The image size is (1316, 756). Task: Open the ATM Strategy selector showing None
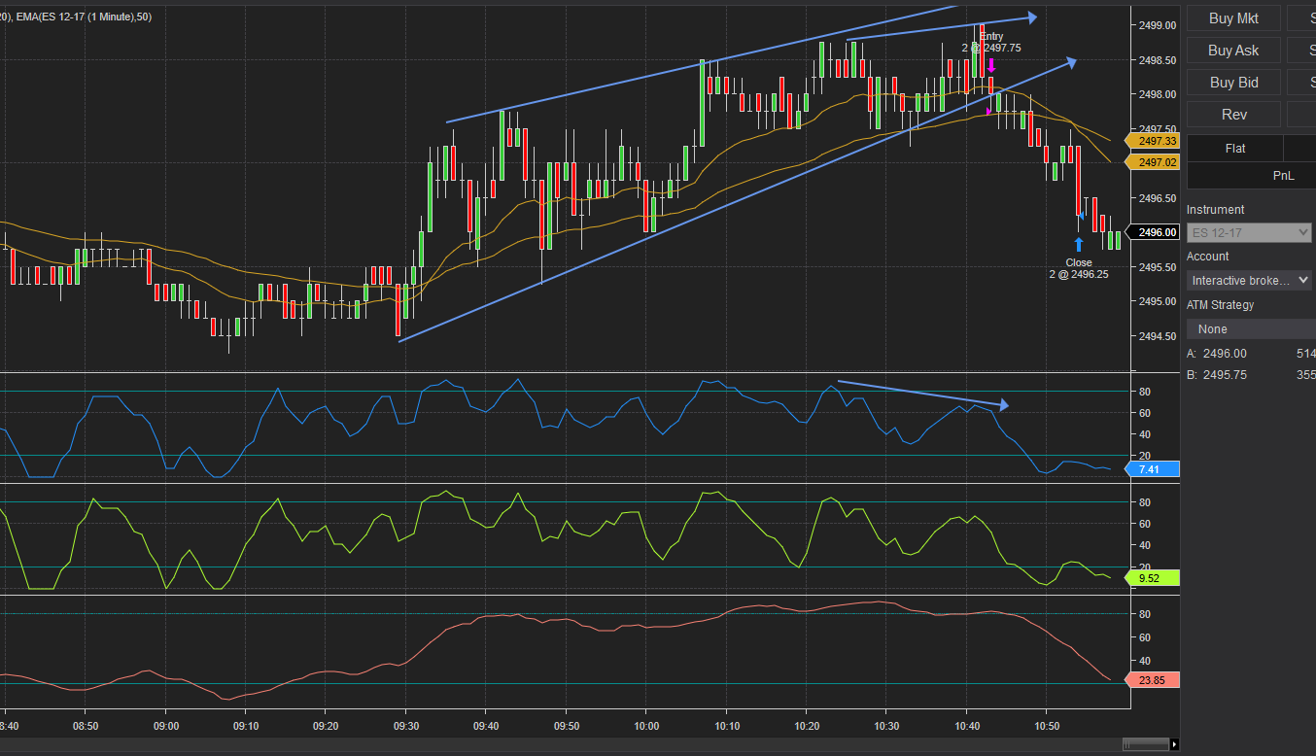coord(1250,329)
